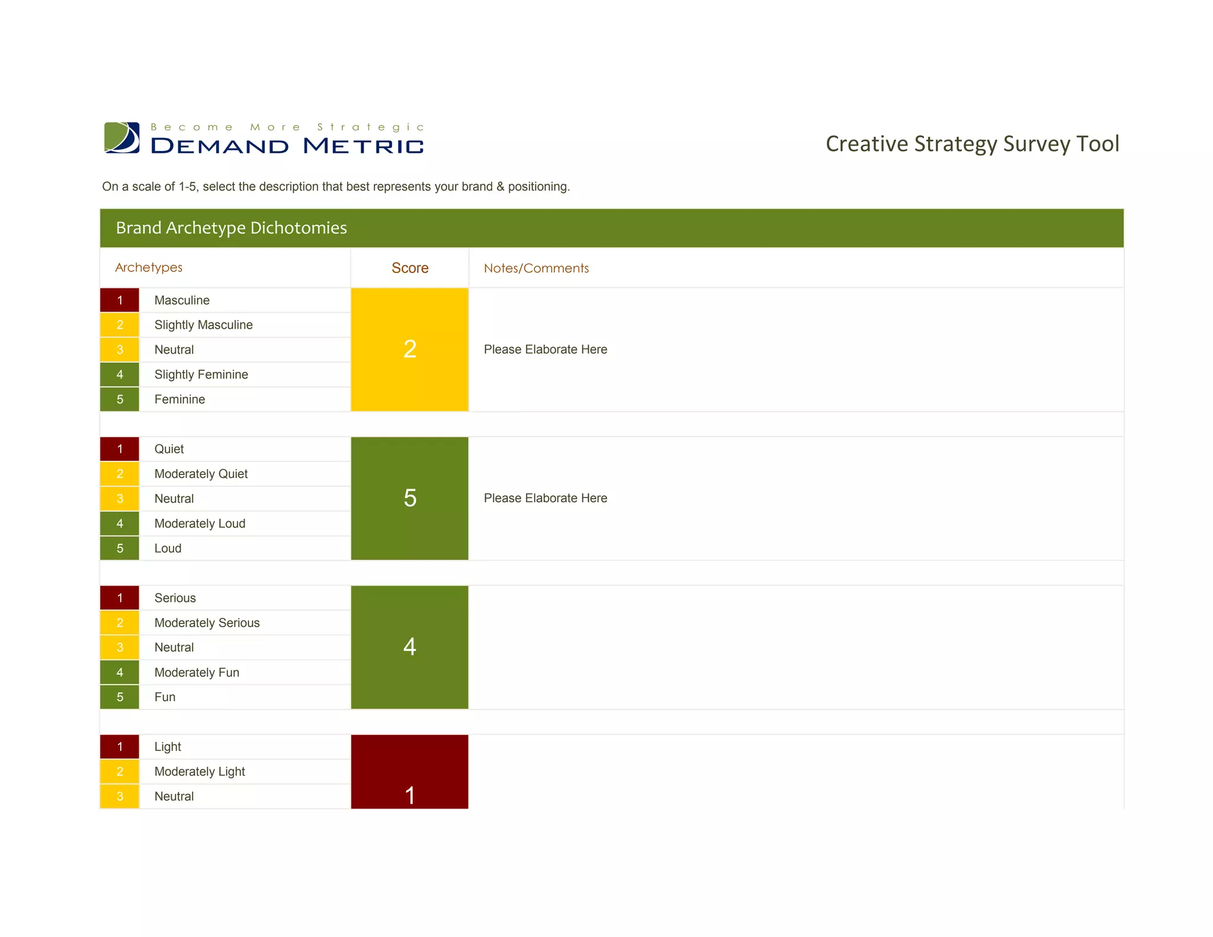This screenshot has height=937, width=1213.
Task: Click the notes field beside Loud score
Action: pyautogui.click(x=545, y=498)
